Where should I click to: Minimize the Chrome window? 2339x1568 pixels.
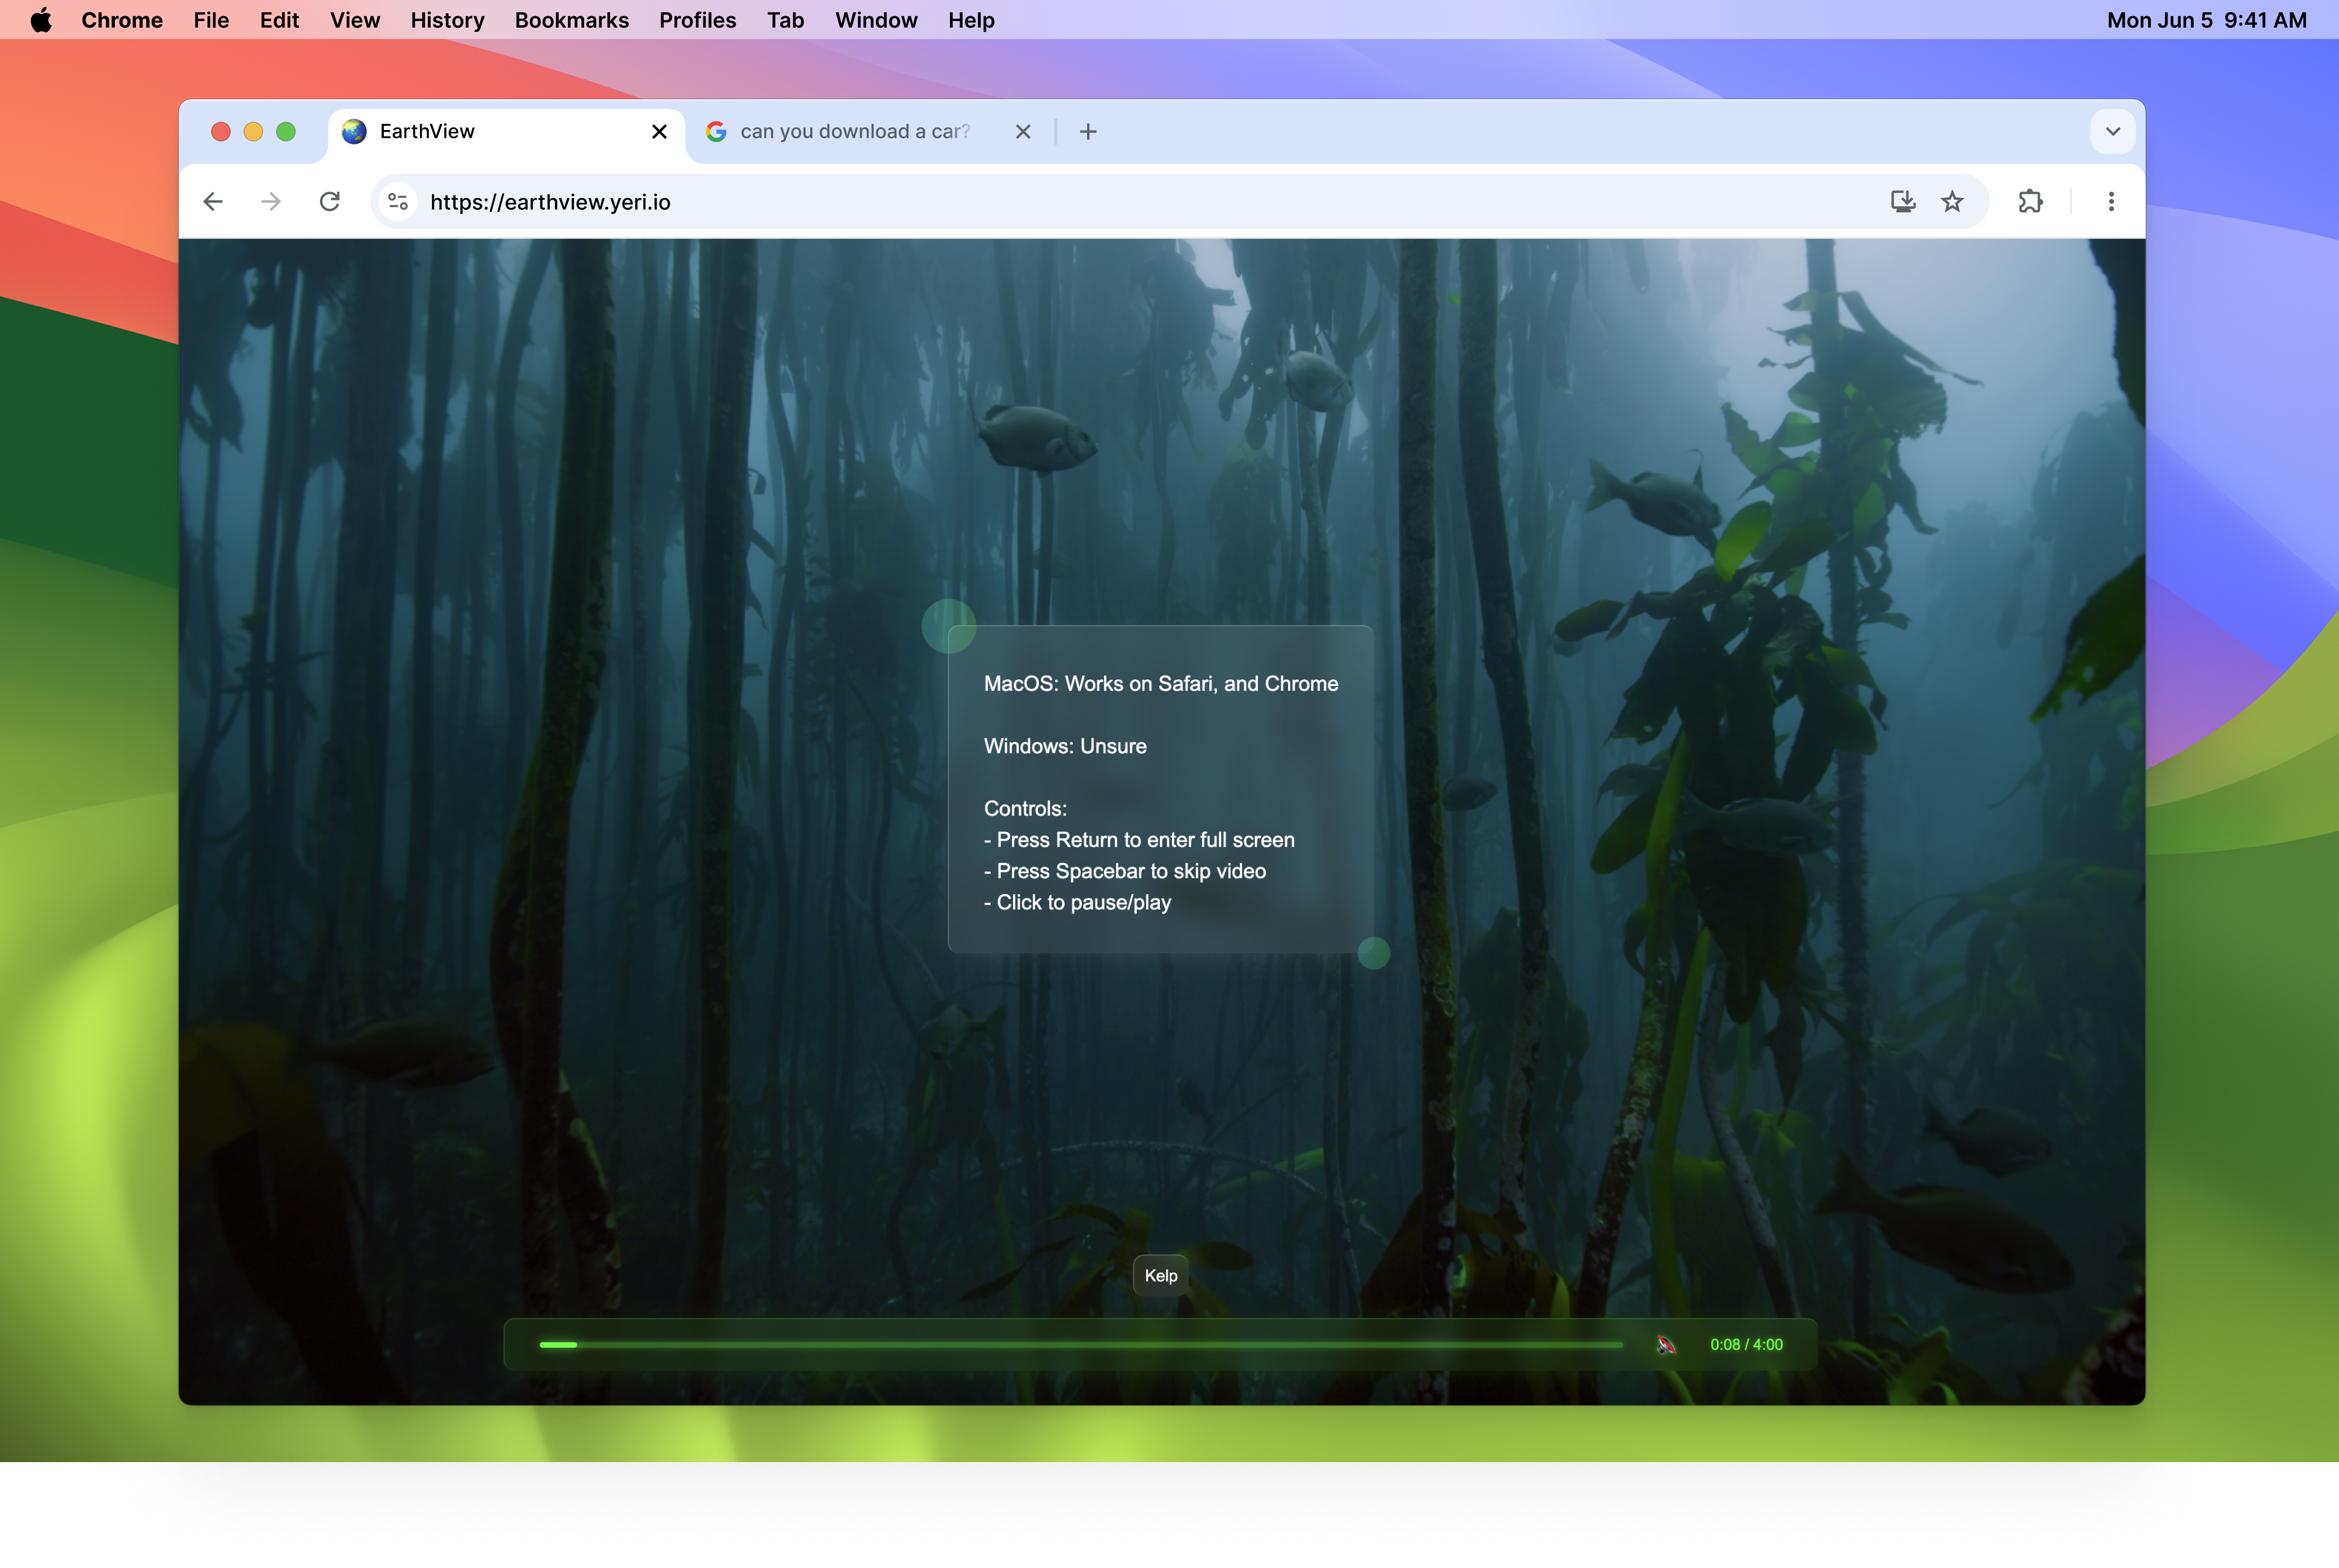click(253, 132)
